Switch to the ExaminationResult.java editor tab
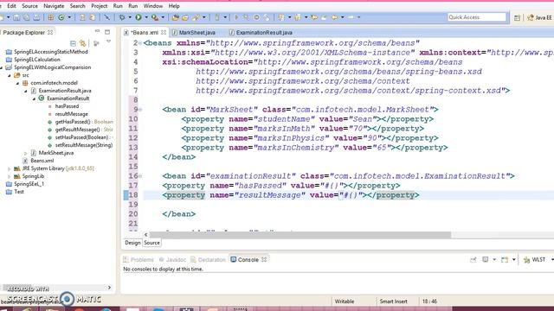Image resolution: width=554 pixels, height=311 pixels. point(261,33)
